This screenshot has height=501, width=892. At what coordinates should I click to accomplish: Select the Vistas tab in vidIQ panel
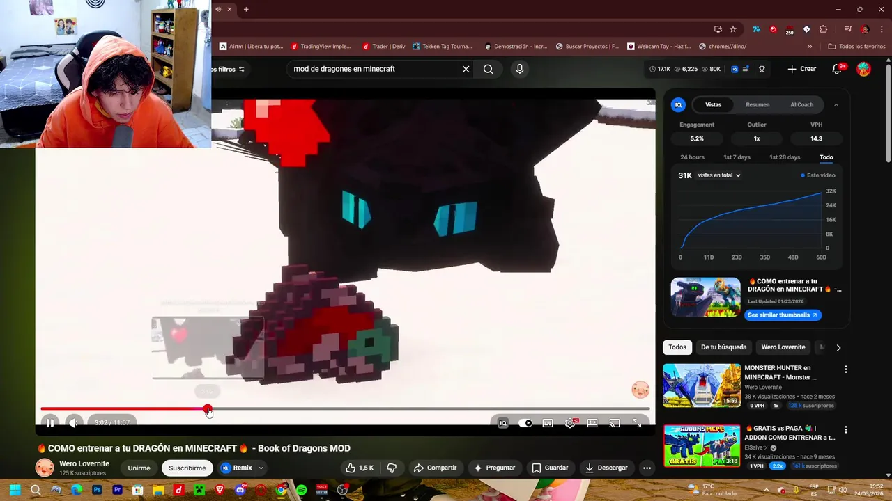point(713,104)
